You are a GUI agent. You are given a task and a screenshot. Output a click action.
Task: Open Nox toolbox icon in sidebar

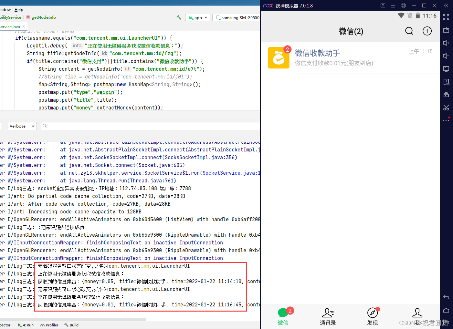click(x=446, y=95)
